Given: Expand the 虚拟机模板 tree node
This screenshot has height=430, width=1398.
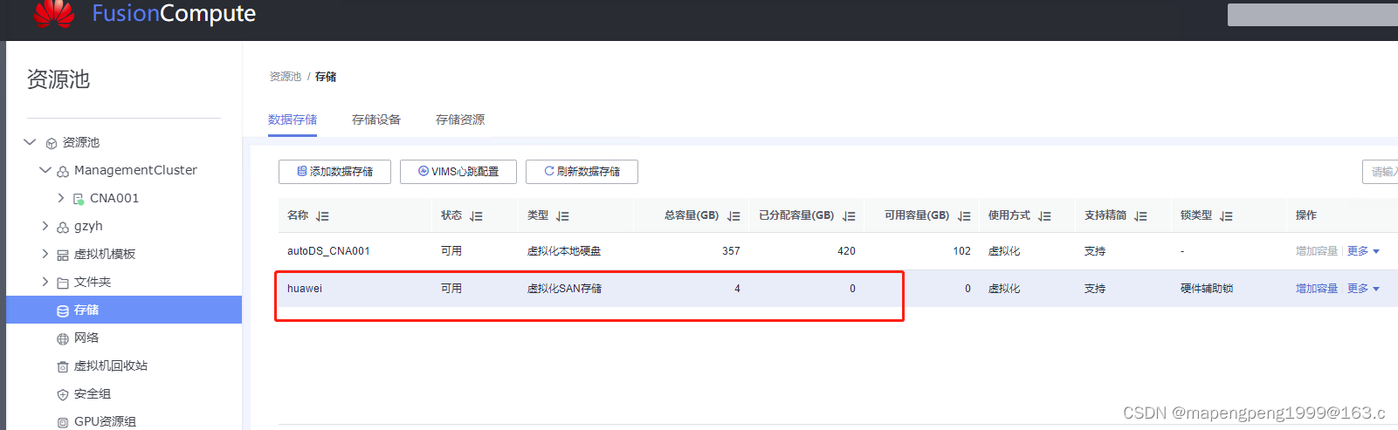Looking at the screenshot, I should pyautogui.click(x=45, y=254).
